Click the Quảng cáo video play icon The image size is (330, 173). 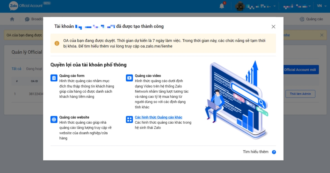(x=129, y=78)
